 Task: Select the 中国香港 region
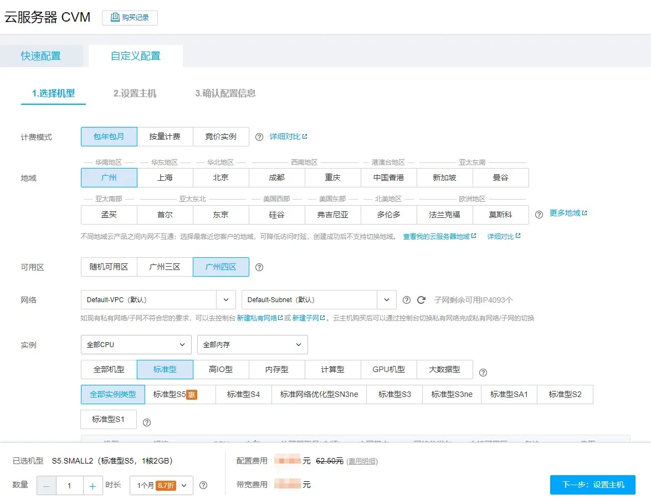pos(388,178)
